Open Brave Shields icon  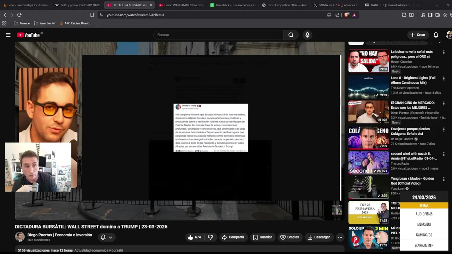(x=346, y=15)
